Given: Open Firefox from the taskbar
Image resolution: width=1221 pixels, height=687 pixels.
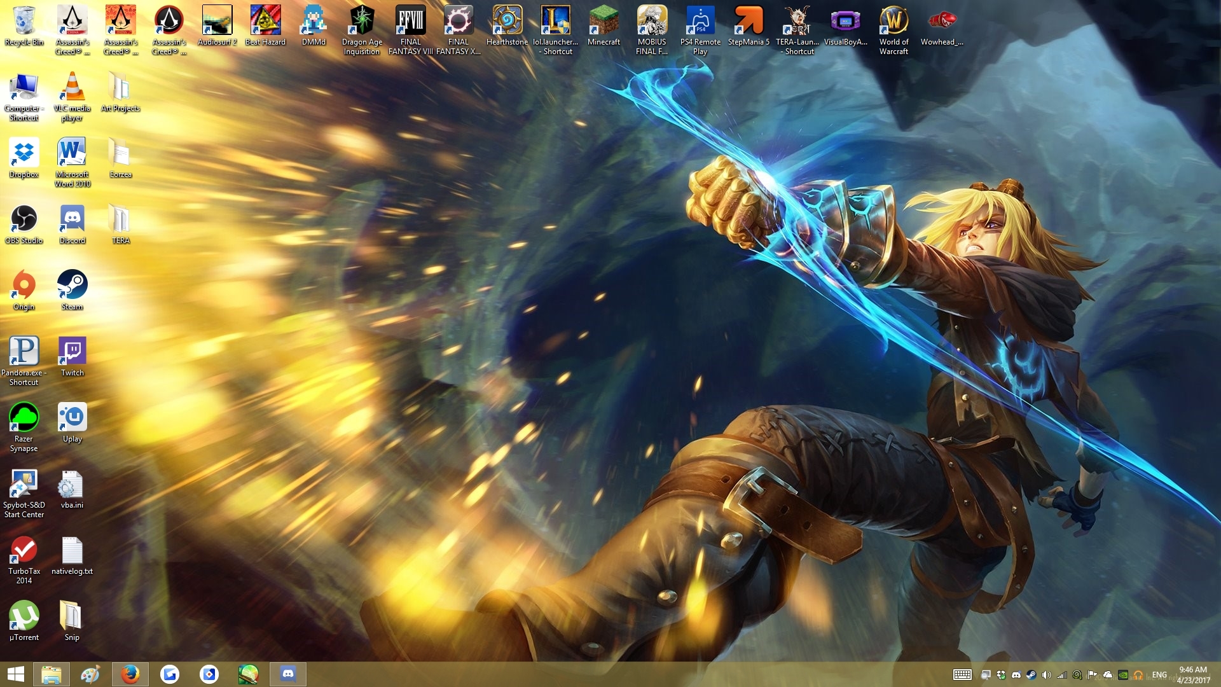Looking at the screenshot, I should [x=130, y=674].
